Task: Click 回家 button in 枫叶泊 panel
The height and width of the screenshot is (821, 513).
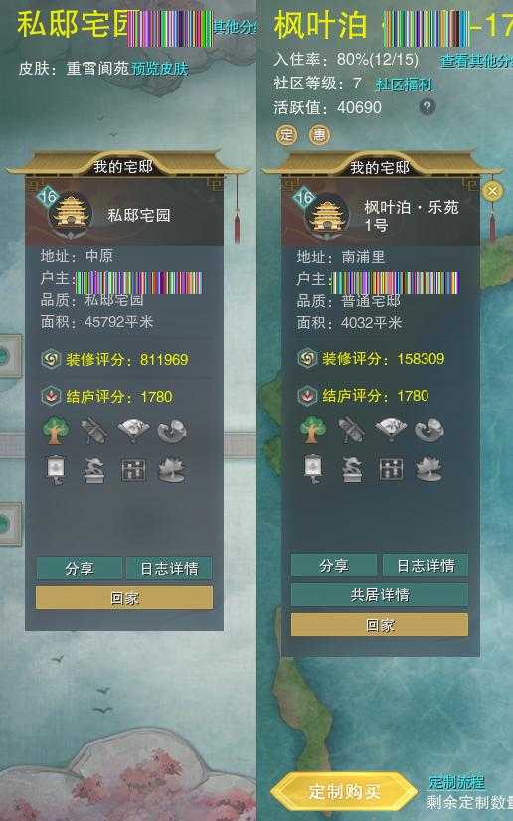Action: [380, 624]
